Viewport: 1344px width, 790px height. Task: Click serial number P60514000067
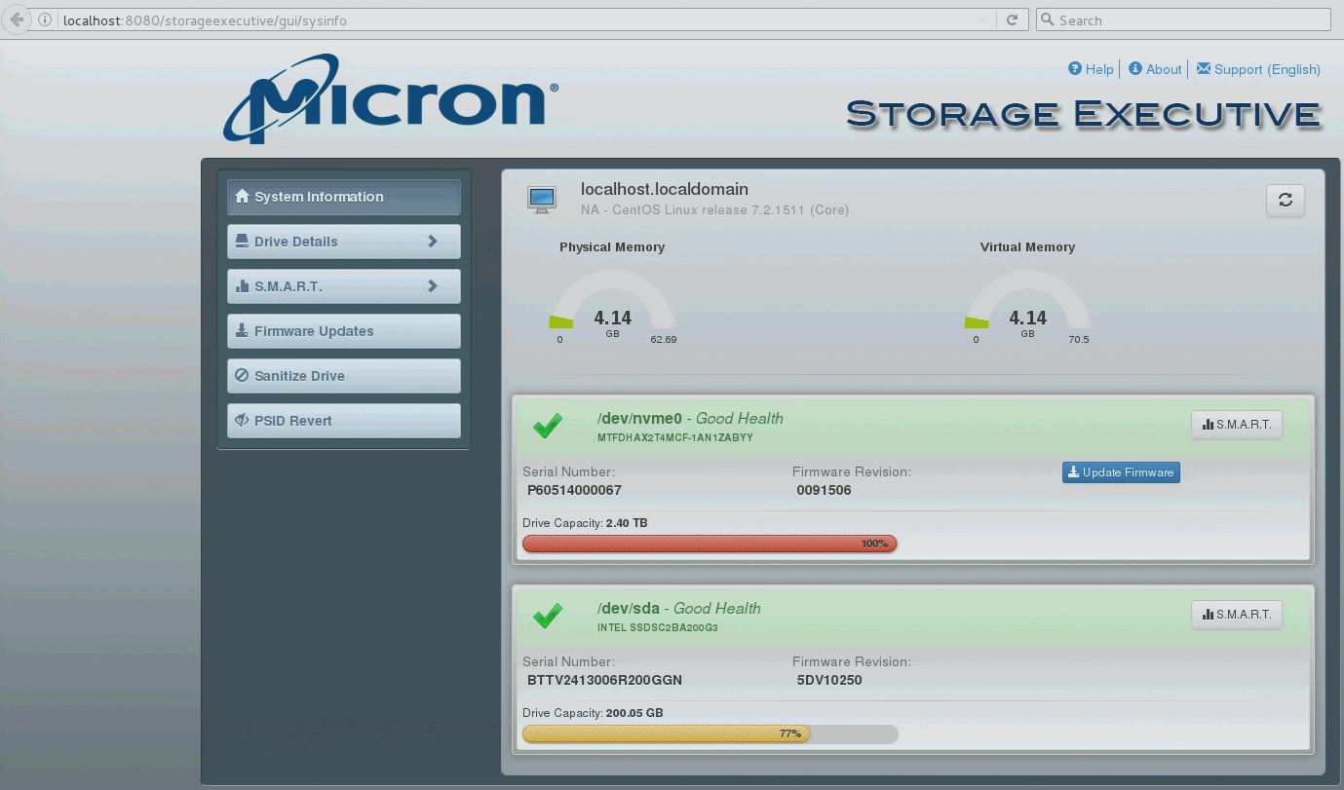[574, 490]
